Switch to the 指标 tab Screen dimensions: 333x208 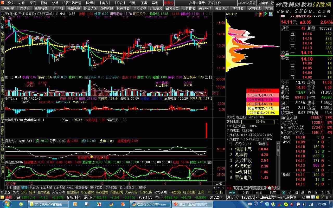(9, 188)
